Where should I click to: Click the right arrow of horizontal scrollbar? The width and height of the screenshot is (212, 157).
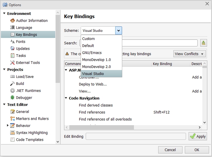199,127
